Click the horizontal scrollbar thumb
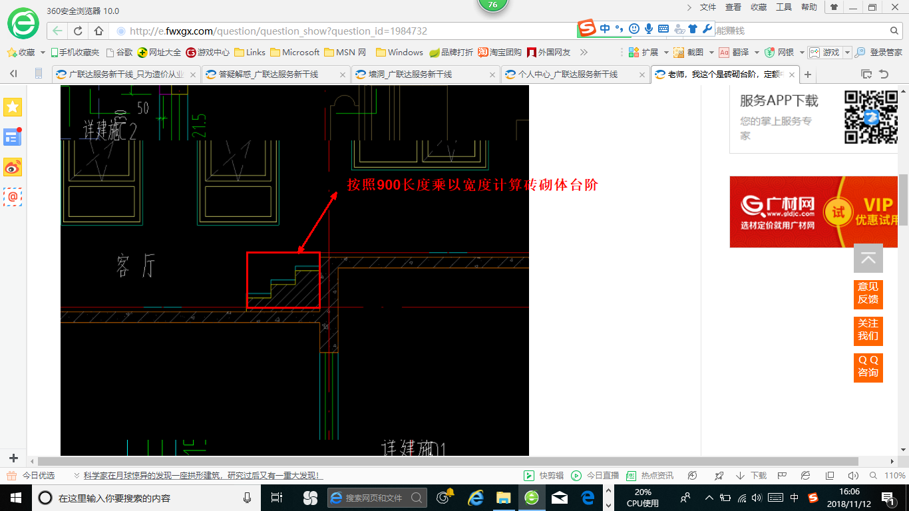The image size is (909, 511). [448, 460]
